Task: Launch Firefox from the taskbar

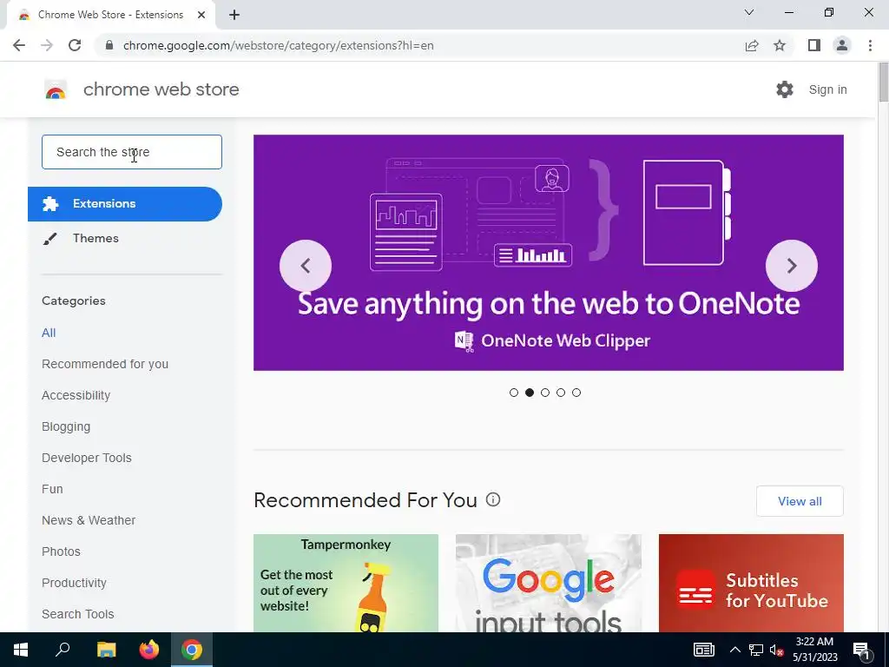Action: [149, 650]
